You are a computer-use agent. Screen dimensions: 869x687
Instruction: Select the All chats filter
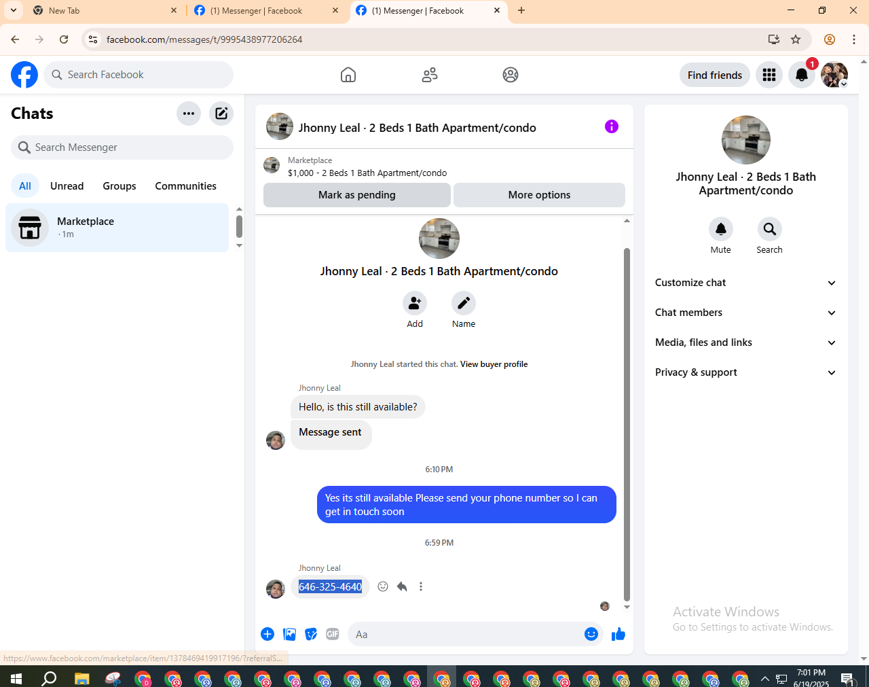[x=25, y=186]
